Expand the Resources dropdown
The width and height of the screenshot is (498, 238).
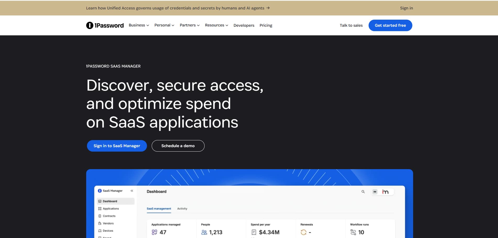click(216, 25)
